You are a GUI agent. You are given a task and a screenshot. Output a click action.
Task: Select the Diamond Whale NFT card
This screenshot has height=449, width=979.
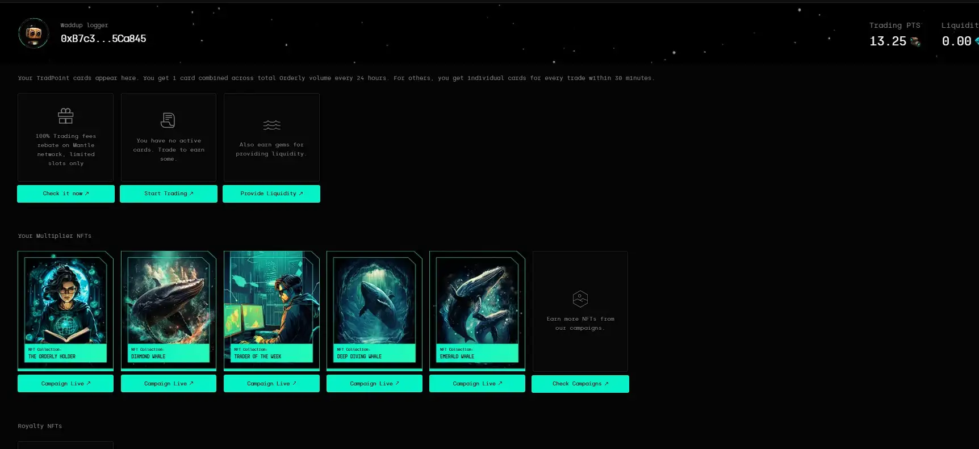tap(169, 309)
